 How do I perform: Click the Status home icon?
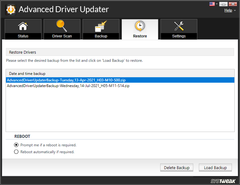coord(23,26)
